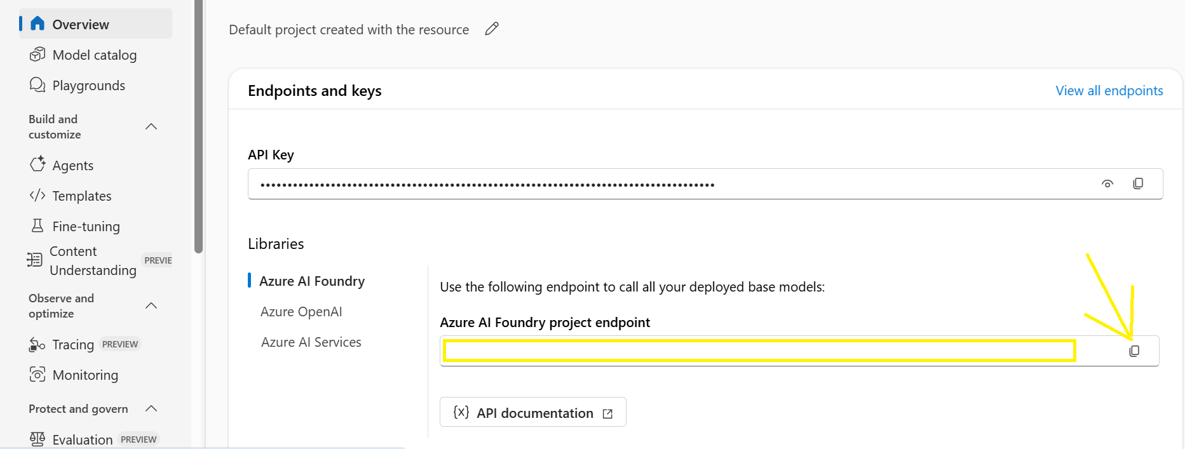Click the masked API Key field
The image size is (1185, 449).
click(x=705, y=184)
